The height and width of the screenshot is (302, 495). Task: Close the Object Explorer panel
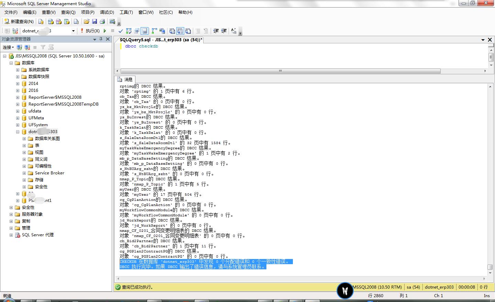[x=108, y=39]
